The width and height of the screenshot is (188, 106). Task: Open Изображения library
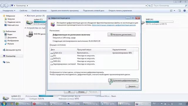(13, 41)
